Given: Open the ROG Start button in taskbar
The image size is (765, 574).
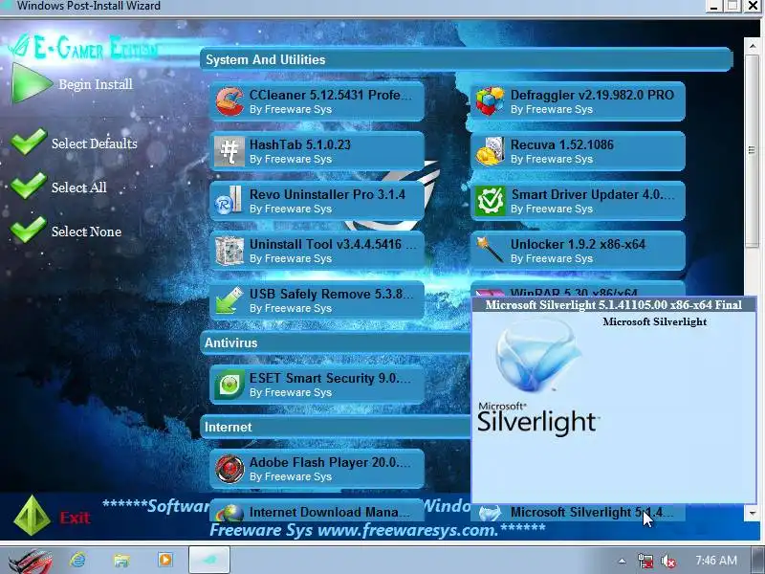Looking at the screenshot, I should pos(31,561).
